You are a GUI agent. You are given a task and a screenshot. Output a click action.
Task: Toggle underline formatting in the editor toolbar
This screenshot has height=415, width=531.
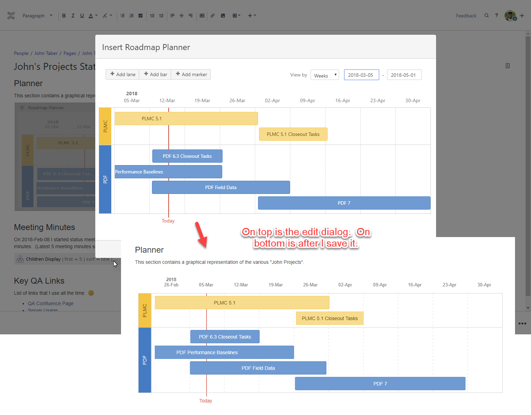click(82, 16)
